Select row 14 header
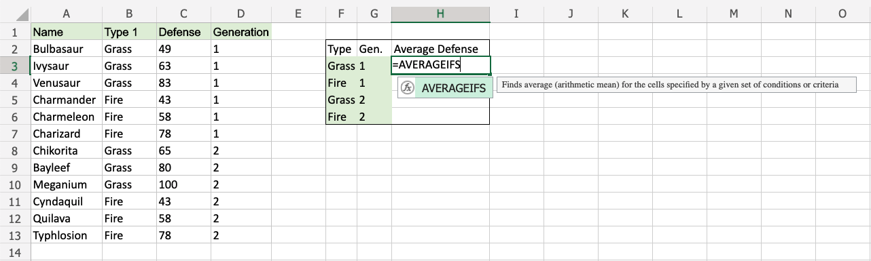The image size is (871, 261). tap(14, 253)
